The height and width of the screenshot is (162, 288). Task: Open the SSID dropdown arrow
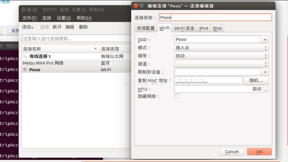(265, 39)
